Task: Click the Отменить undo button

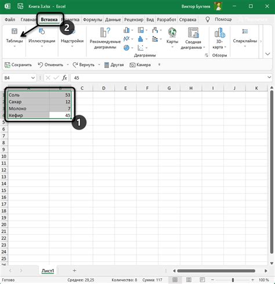Action: coord(50,65)
